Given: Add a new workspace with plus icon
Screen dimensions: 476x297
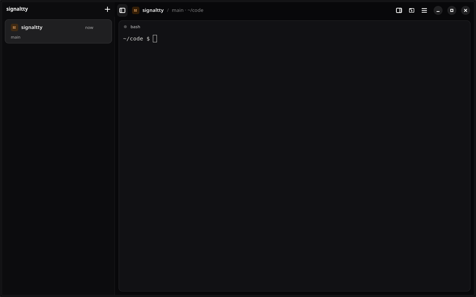Looking at the screenshot, I should pos(107,9).
